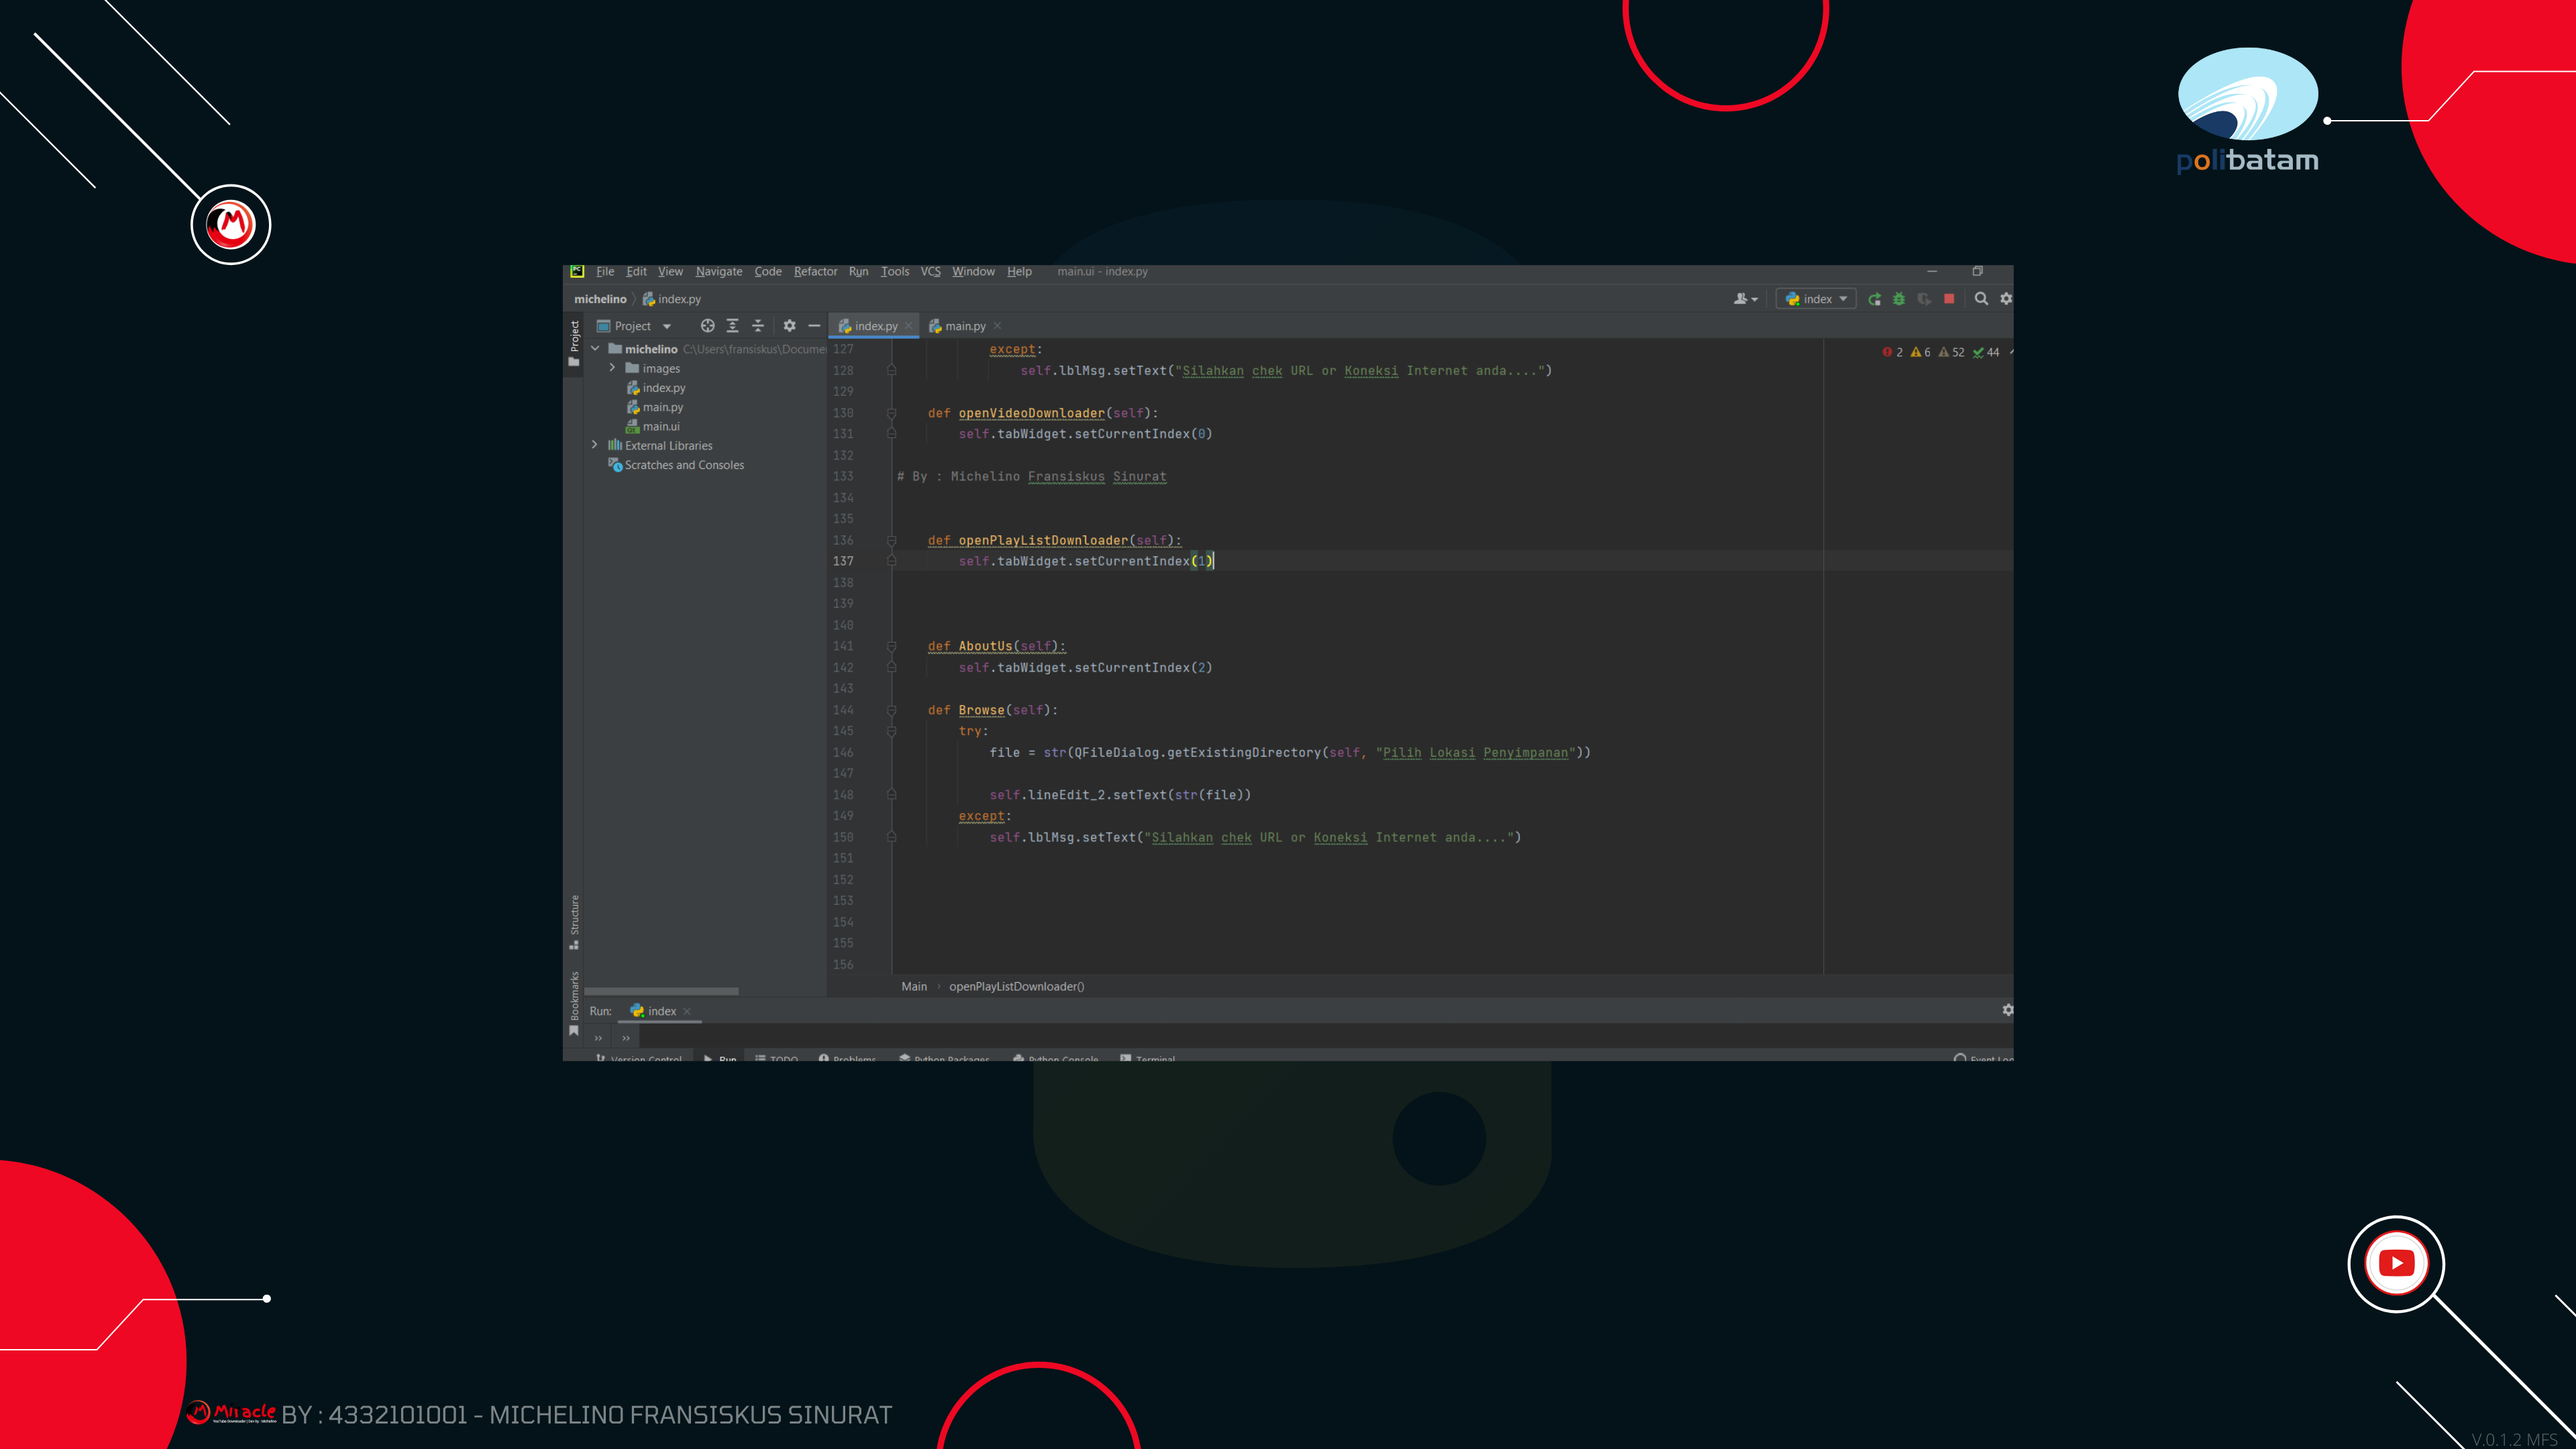Toggle fold marker at line 136 openPlayListDownloader
The height and width of the screenshot is (1449, 2576).
pyautogui.click(x=891, y=540)
